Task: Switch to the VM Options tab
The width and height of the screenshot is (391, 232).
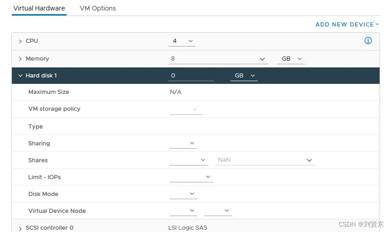Action: (98, 8)
